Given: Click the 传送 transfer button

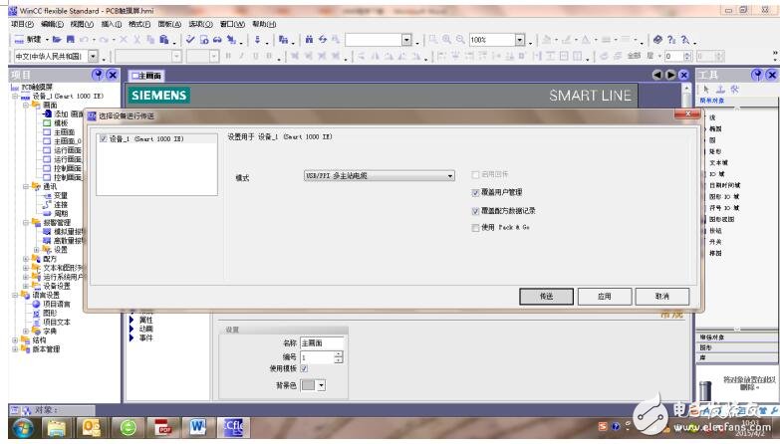Looking at the screenshot, I should [x=546, y=297].
